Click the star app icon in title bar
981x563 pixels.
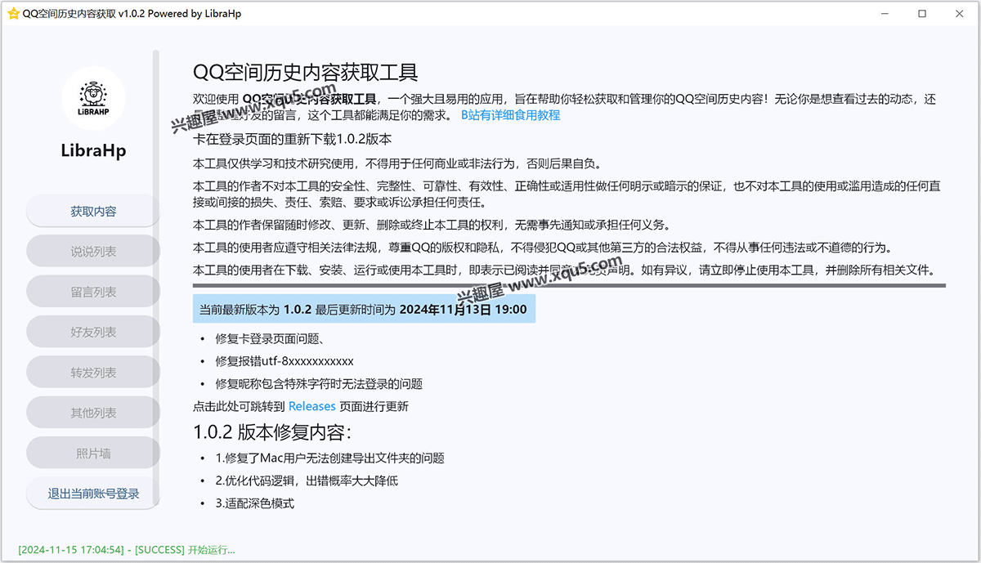pyautogui.click(x=12, y=14)
